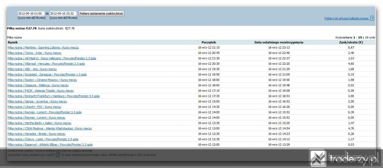Open Atl Madryt - Rayo Vallecano market

click(52, 58)
